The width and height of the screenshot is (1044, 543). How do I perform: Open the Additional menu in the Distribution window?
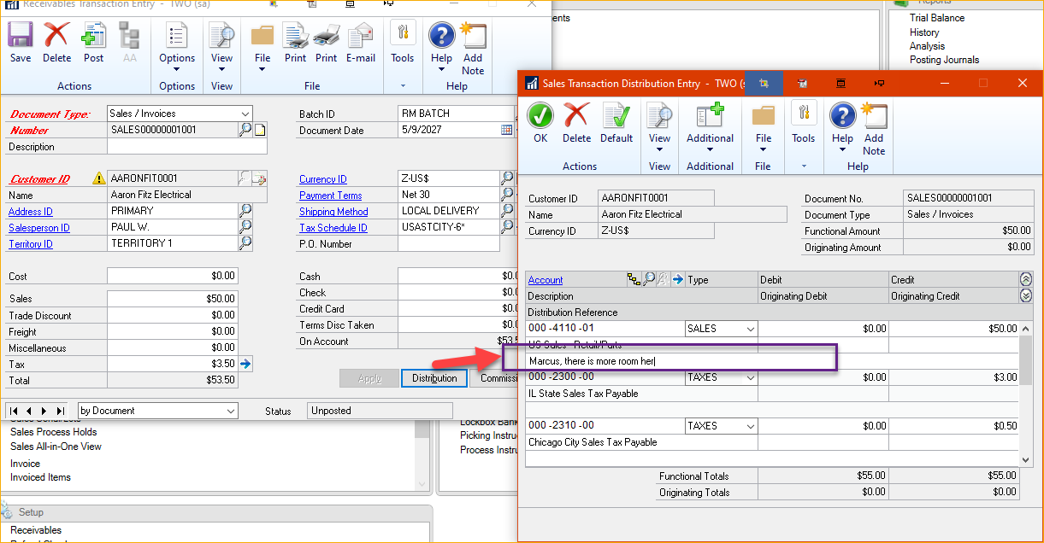tap(710, 124)
